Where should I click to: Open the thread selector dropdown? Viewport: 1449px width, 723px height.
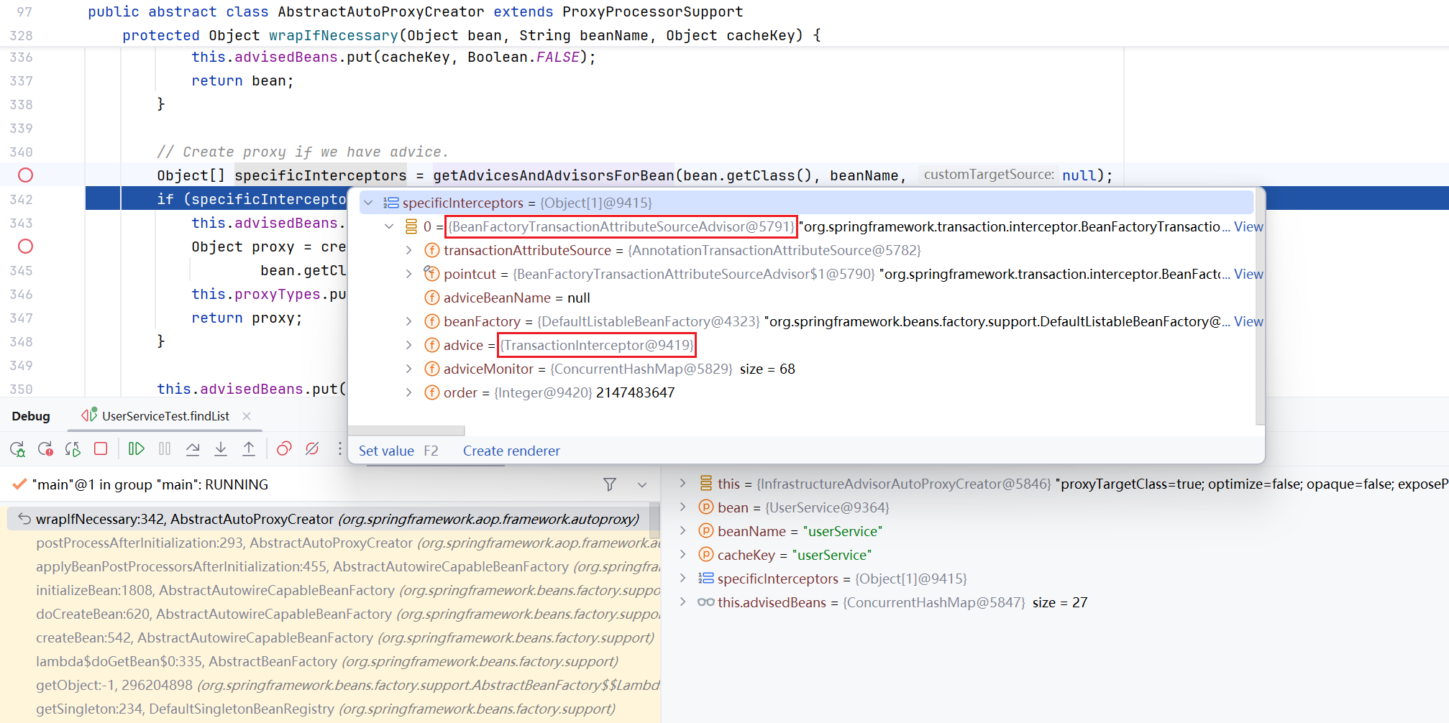click(x=642, y=484)
